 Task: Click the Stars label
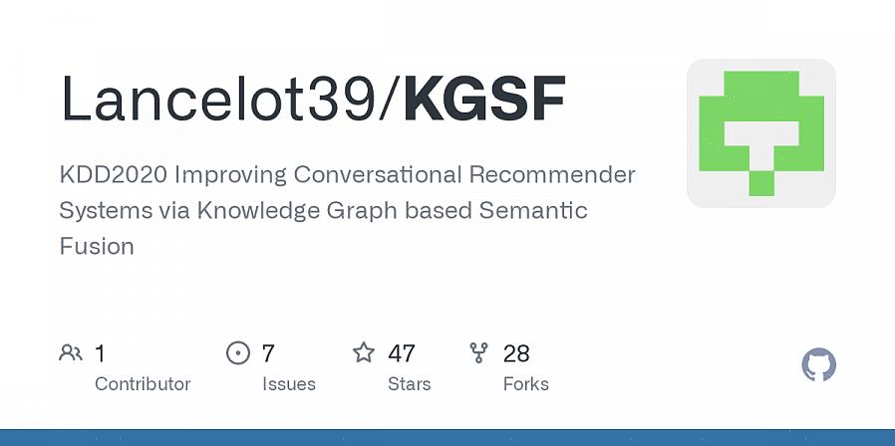click(x=410, y=383)
